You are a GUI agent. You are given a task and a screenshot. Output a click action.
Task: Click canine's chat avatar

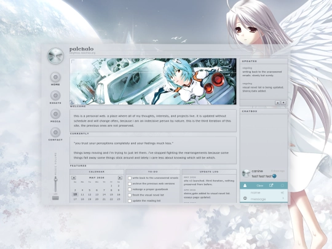pos(246,173)
